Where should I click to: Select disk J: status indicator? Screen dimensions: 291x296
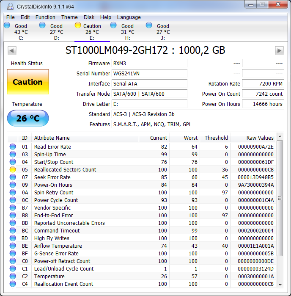(149, 25)
